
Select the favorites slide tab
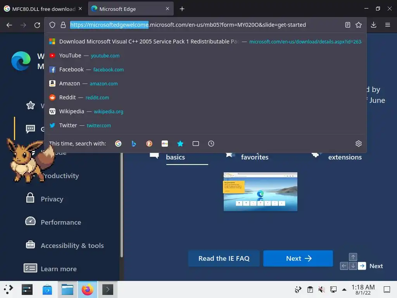pos(254,157)
